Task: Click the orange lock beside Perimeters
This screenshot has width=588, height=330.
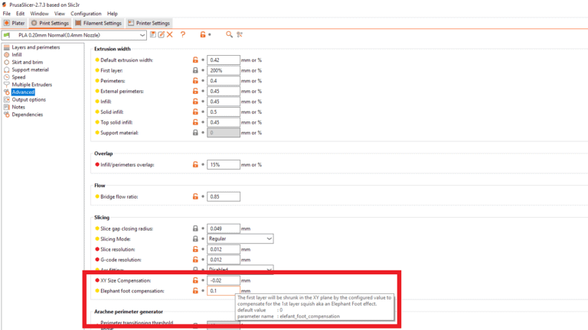Action: pos(195,81)
